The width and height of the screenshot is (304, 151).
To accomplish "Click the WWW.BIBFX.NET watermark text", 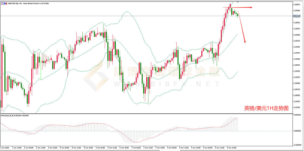I will 166,84.
